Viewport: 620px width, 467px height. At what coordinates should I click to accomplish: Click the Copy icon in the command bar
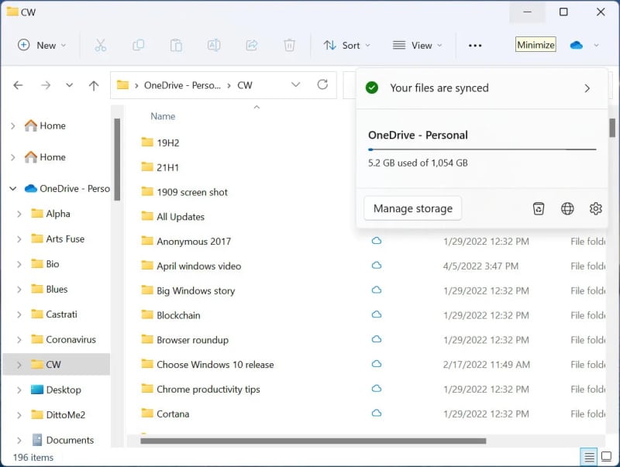point(138,46)
